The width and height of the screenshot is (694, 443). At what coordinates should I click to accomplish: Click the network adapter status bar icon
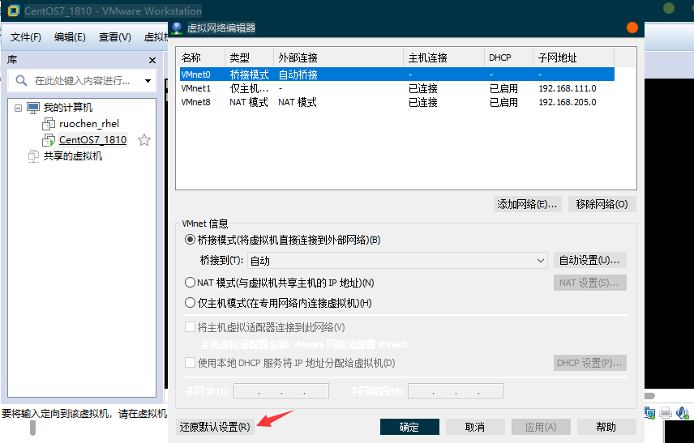click(x=649, y=413)
